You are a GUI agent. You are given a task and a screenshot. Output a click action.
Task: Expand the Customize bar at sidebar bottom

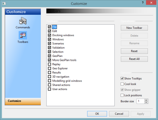point(23,101)
